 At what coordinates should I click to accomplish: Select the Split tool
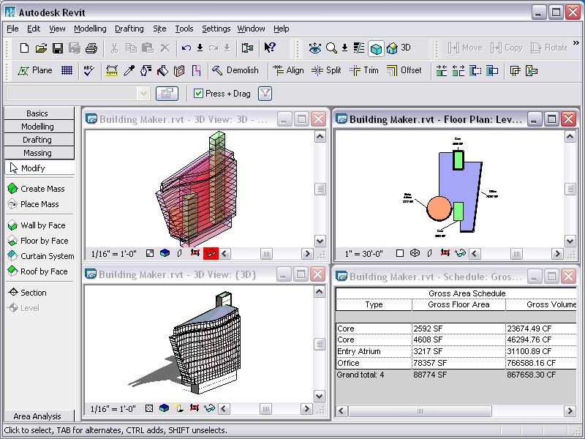[326, 70]
